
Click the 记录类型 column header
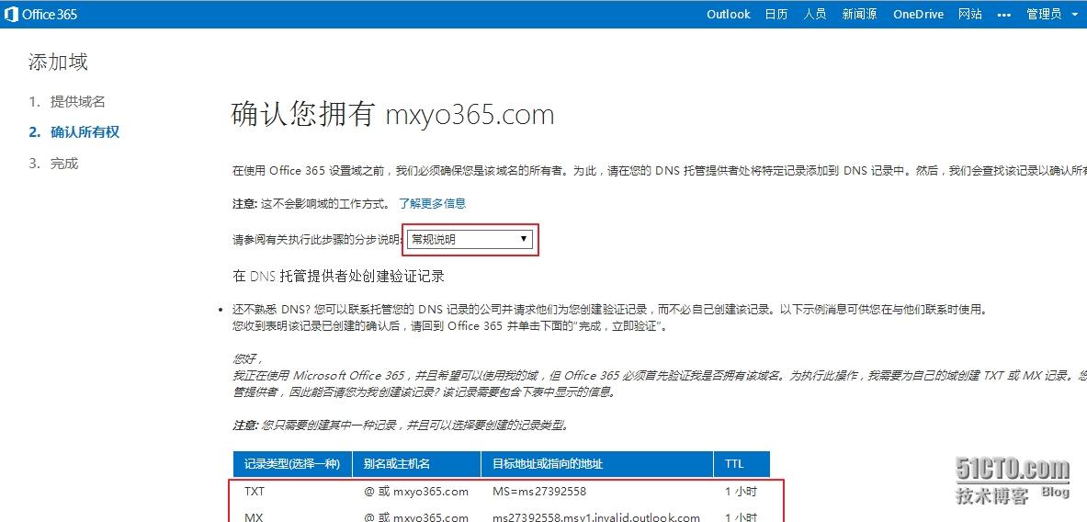pos(289,464)
